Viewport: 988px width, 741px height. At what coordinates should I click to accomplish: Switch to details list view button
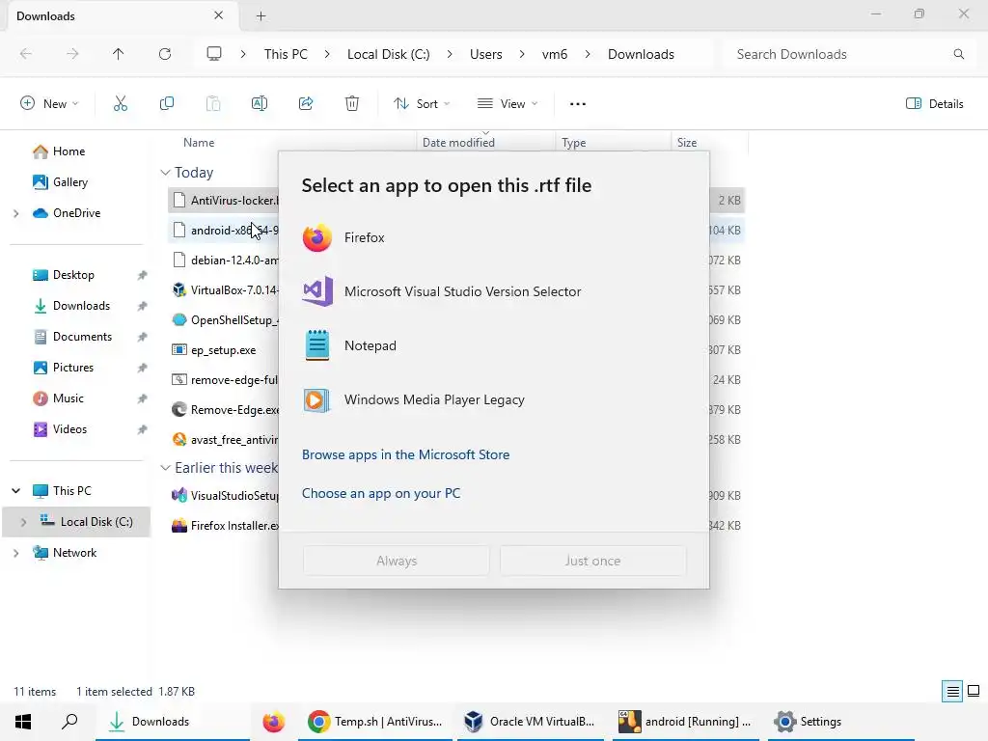point(952,692)
